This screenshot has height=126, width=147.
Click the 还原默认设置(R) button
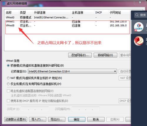[16, 120]
